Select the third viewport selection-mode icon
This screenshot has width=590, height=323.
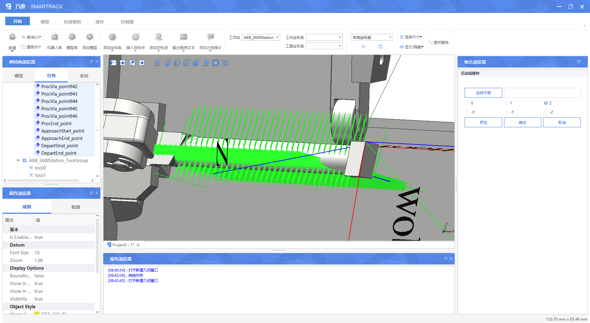pyautogui.click(x=132, y=63)
